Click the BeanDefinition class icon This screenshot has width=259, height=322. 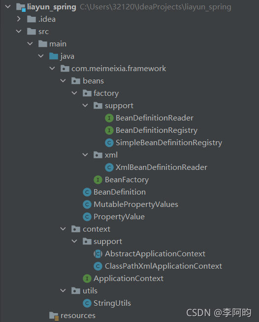coord(87,192)
